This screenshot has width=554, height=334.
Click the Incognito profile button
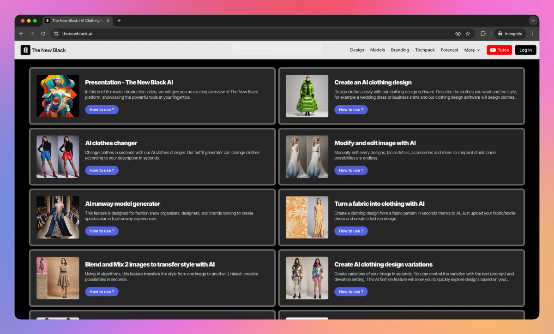coord(510,34)
